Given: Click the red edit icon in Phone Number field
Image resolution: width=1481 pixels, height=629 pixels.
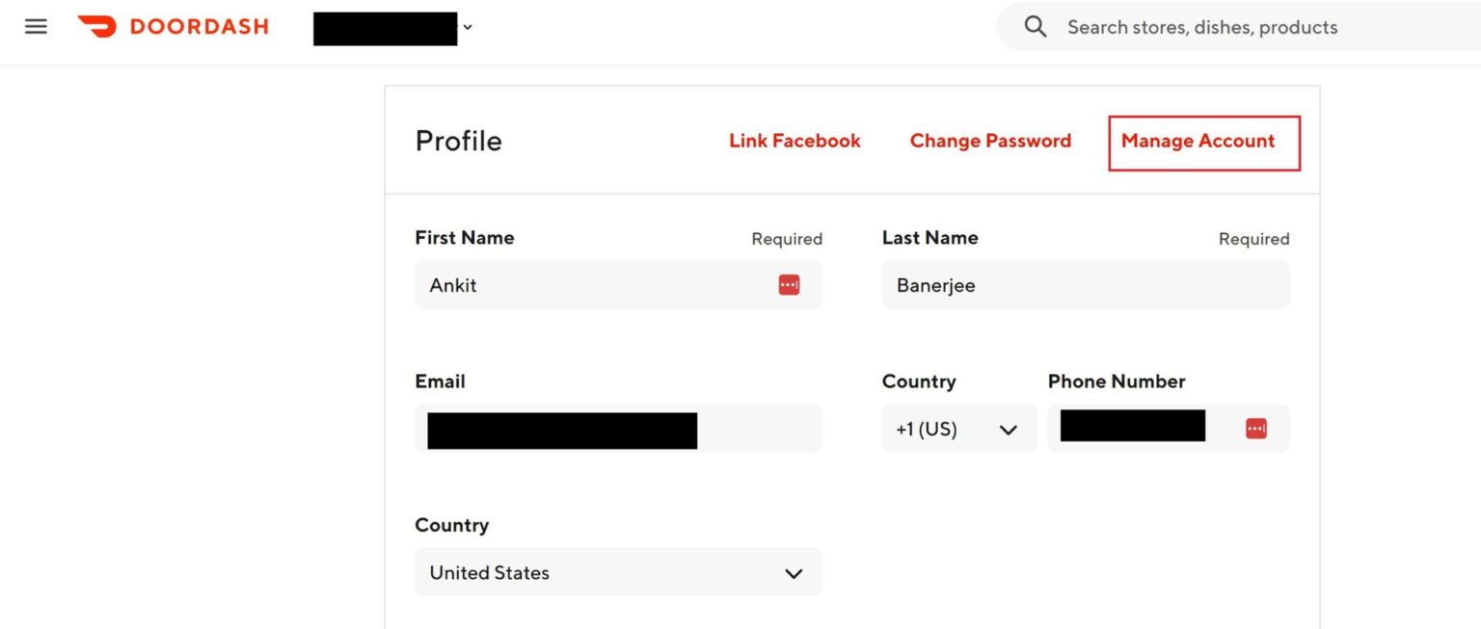Looking at the screenshot, I should coord(1255,428).
